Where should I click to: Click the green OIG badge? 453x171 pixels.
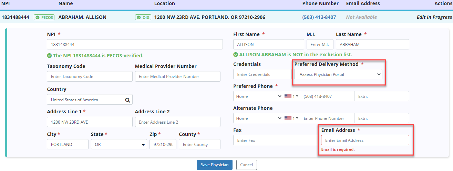coord(143,17)
